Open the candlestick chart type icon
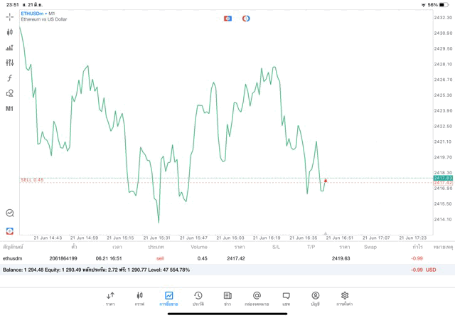Screen dimensions: 455x318 [10, 32]
